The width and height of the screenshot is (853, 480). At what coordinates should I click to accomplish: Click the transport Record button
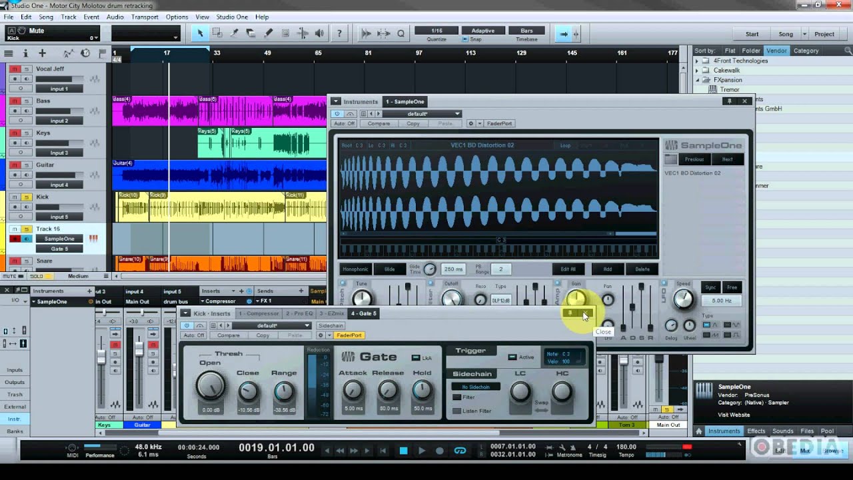[439, 451]
